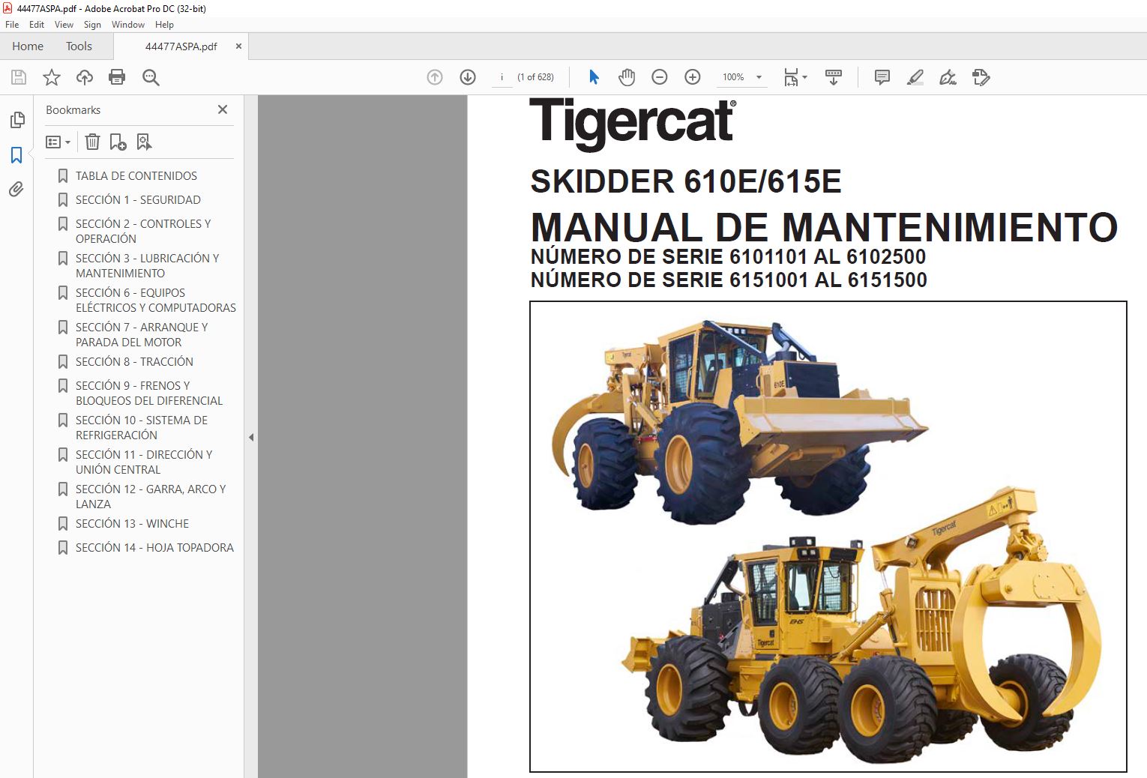
Task: Open SECCIÓN 1 - SEGURIDAD bookmark
Action: [x=138, y=200]
